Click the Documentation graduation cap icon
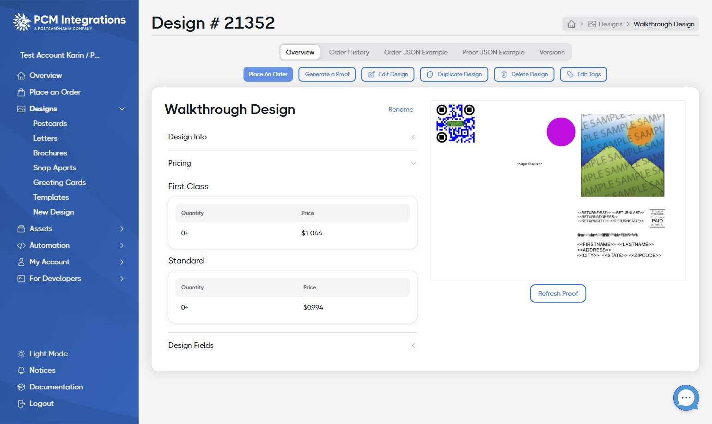 (21, 387)
